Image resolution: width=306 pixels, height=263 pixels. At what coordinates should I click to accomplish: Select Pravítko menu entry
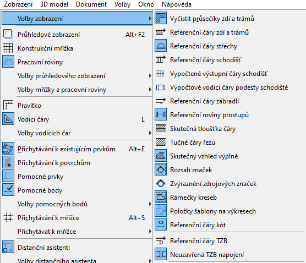click(77, 105)
